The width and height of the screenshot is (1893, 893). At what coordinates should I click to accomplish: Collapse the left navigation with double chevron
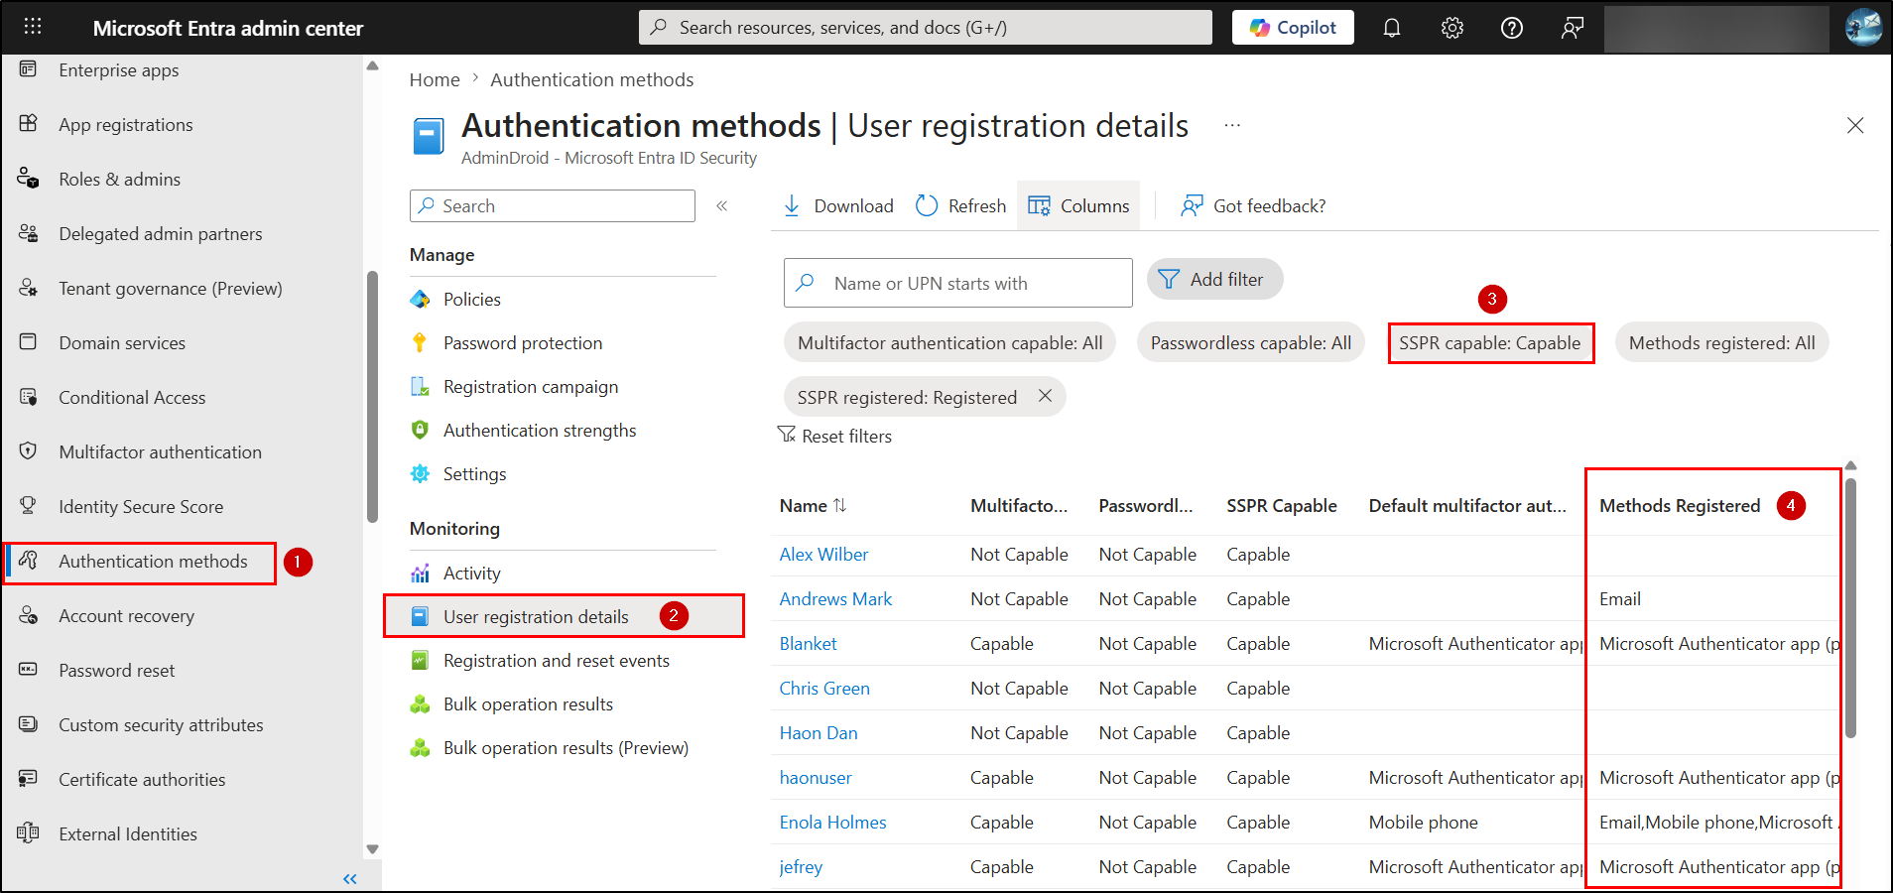pos(349,879)
